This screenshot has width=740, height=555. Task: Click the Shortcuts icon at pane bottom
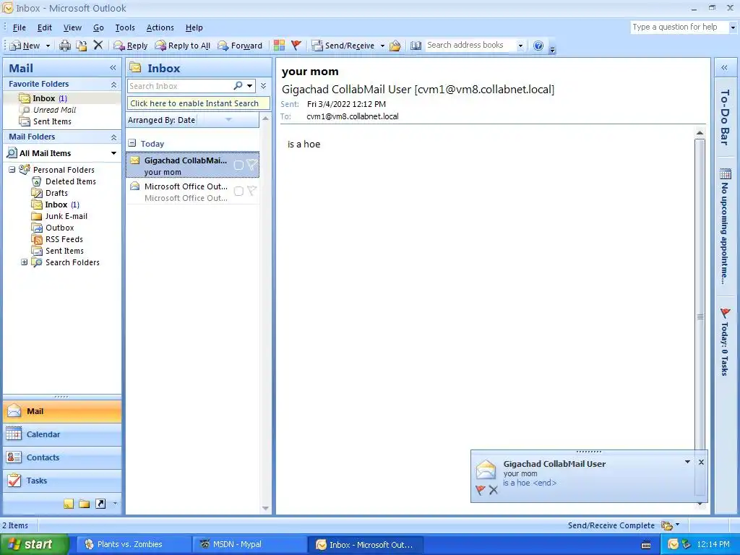click(100, 504)
